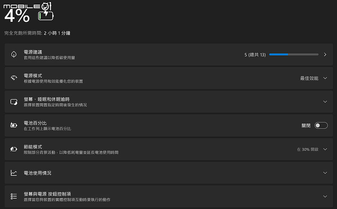The height and width of the screenshot is (209, 337).
Task: Expand the 螢幕、睡眠和休眠逾時 chevron
Action: point(325,102)
